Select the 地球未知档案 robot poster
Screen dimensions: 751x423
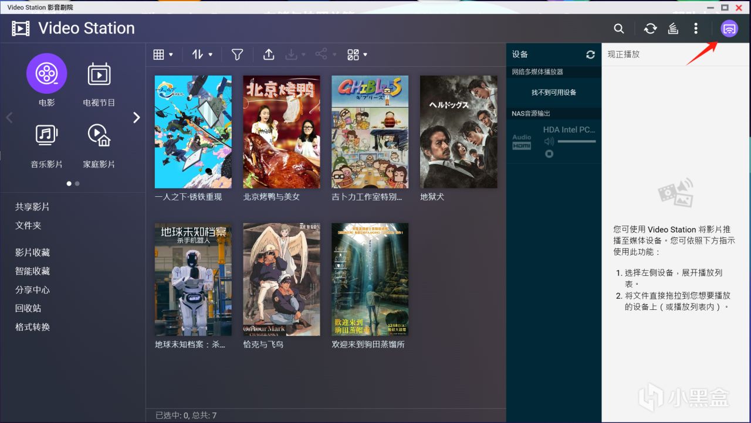point(193,279)
